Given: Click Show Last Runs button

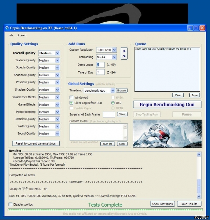Looking at the screenshot, I should 163,204.
